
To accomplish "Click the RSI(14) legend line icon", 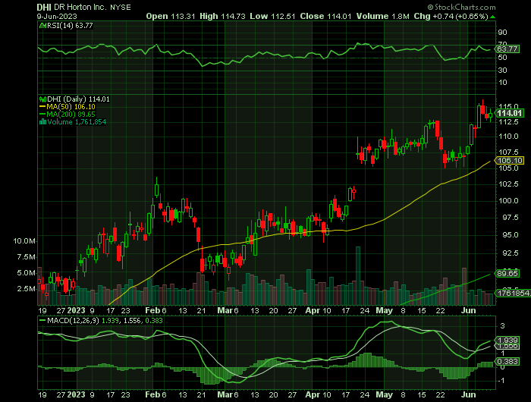I will click(42, 25).
